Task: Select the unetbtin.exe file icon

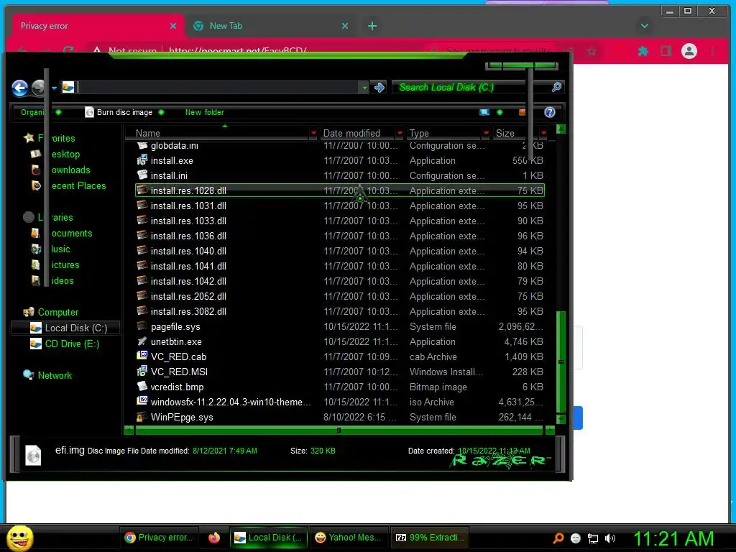Action: point(142,341)
